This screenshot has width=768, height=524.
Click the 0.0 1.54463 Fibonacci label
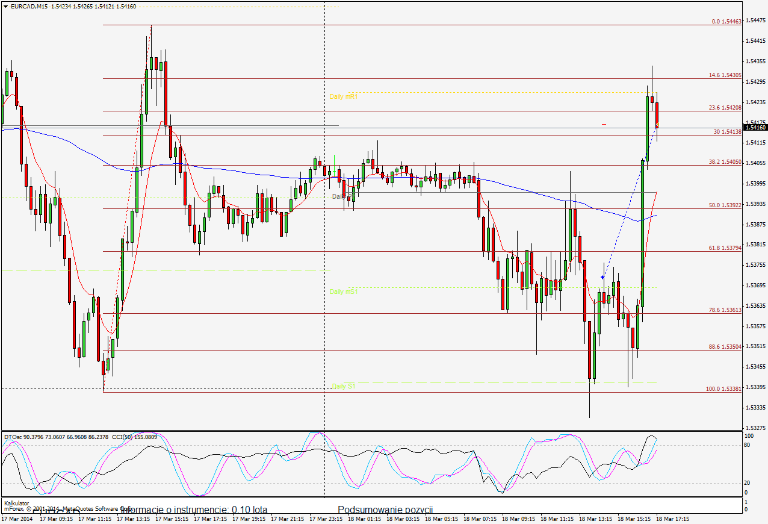[x=726, y=21]
